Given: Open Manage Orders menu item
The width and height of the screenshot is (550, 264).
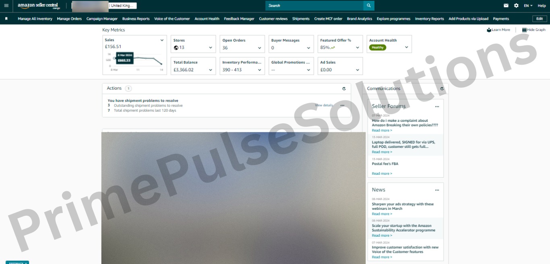Looking at the screenshot, I should point(69,18).
